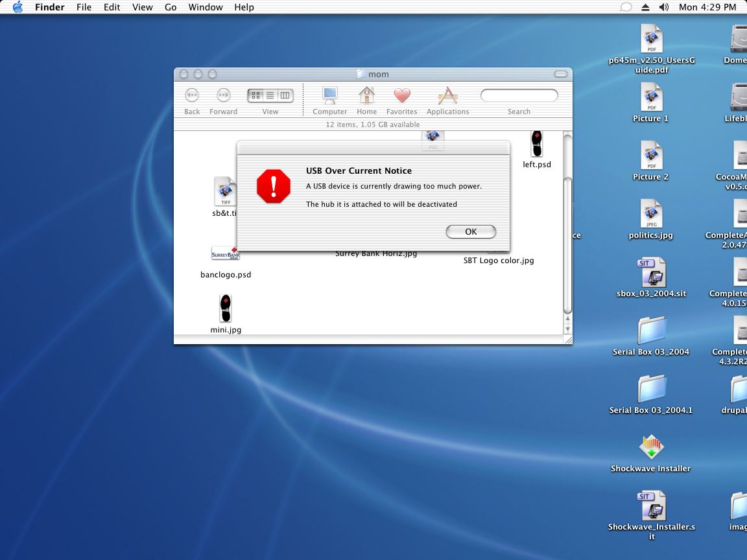Select mini.jpg file icon
Screen dimensions: 747x560
pos(226,309)
